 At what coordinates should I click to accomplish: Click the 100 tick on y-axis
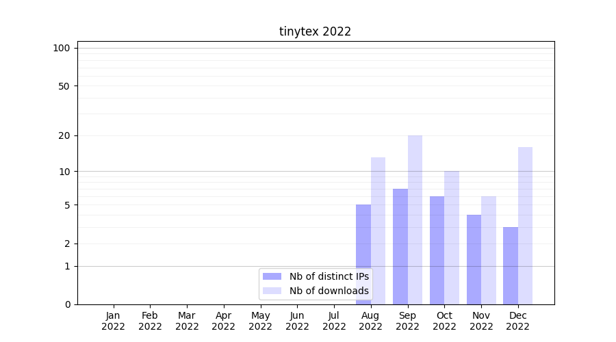pos(62,48)
